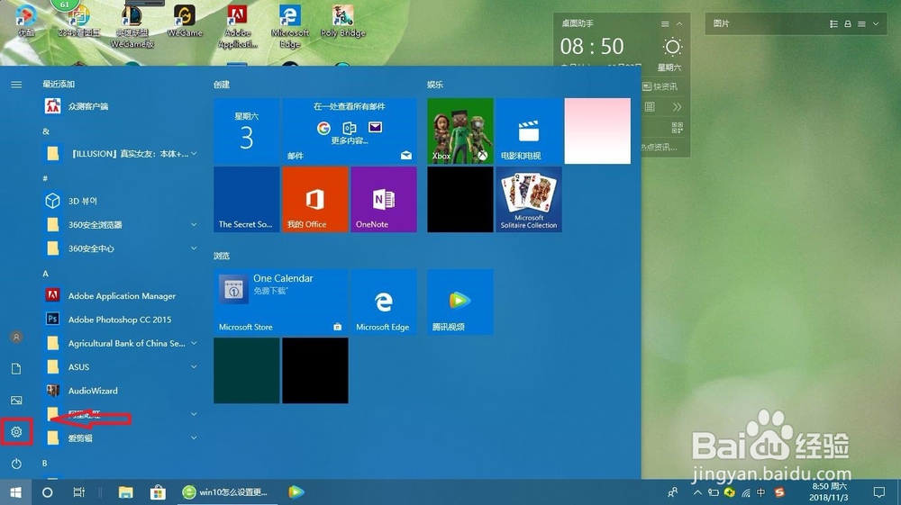This screenshot has height=505, width=901.
Task: Open Microsoft Solitaire Collection tile
Action: pos(529,199)
